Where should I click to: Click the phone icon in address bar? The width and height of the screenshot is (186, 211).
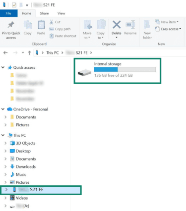(37, 53)
